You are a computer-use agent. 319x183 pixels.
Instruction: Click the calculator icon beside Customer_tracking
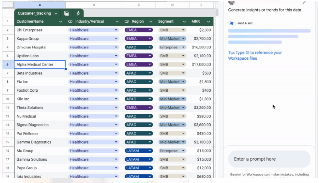pos(66,13)
